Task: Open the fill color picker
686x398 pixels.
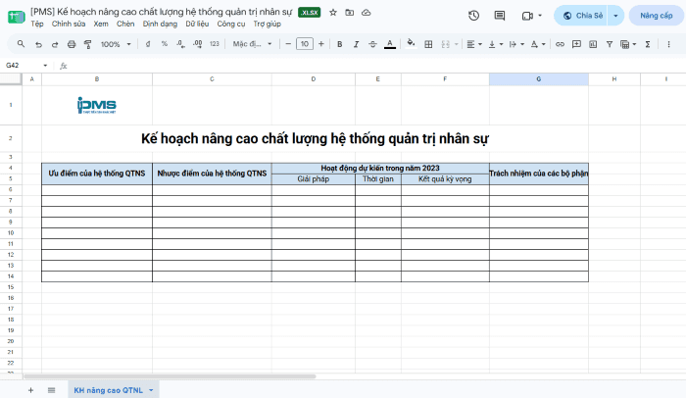Action: tap(411, 43)
